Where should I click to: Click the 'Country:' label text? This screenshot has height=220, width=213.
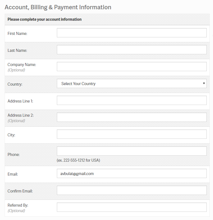tap(15, 84)
